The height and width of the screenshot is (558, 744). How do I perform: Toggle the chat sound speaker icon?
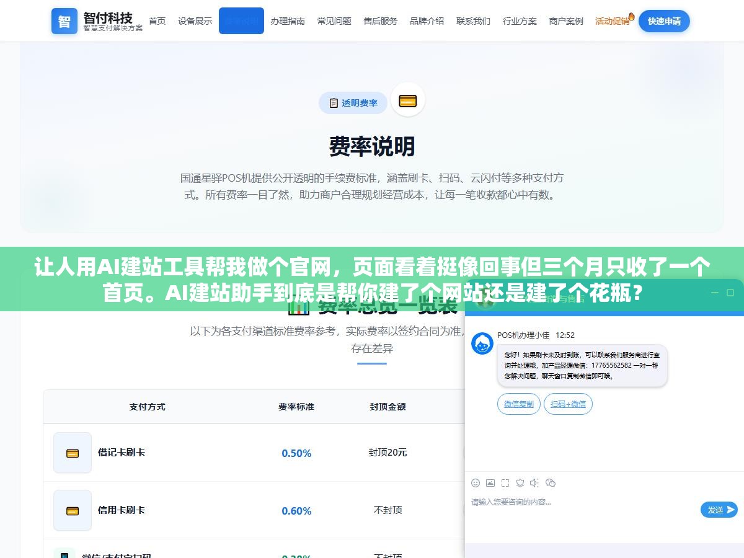click(535, 483)
